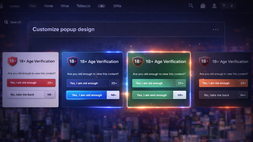This screenshot has height=142, width=253.
Task: Click 'No, take me back' on light popup
Action: tap(31, 95)
